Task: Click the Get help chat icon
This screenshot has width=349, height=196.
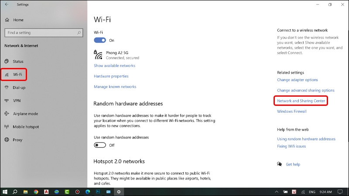Action: [x=279, y=164]
